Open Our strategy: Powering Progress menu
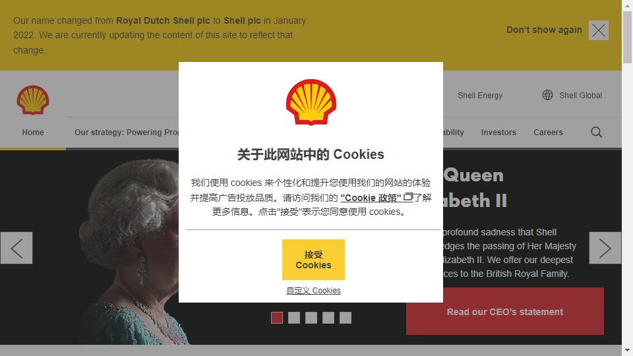 pyautogui.click(x=127, y=133)
